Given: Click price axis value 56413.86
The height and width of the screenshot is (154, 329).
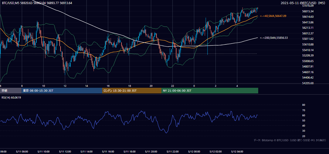Looking at the screenshot, I should [308, 22].
